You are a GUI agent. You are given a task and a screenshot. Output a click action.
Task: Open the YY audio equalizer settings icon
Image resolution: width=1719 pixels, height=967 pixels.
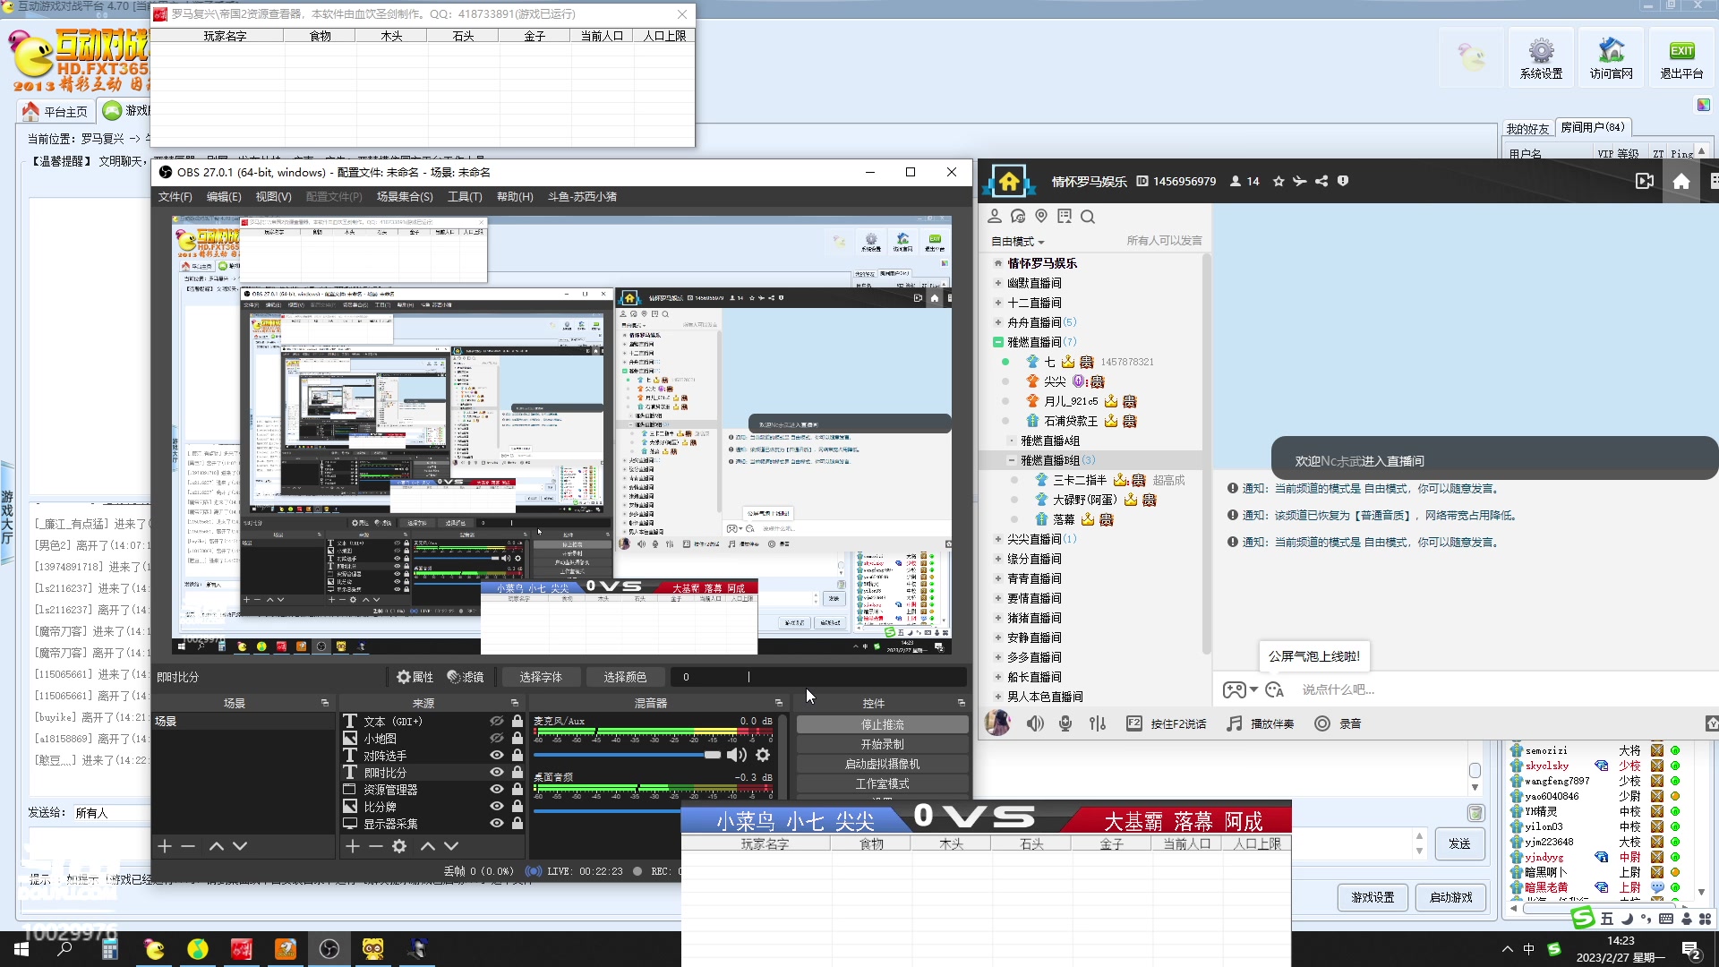(1098, 723)
